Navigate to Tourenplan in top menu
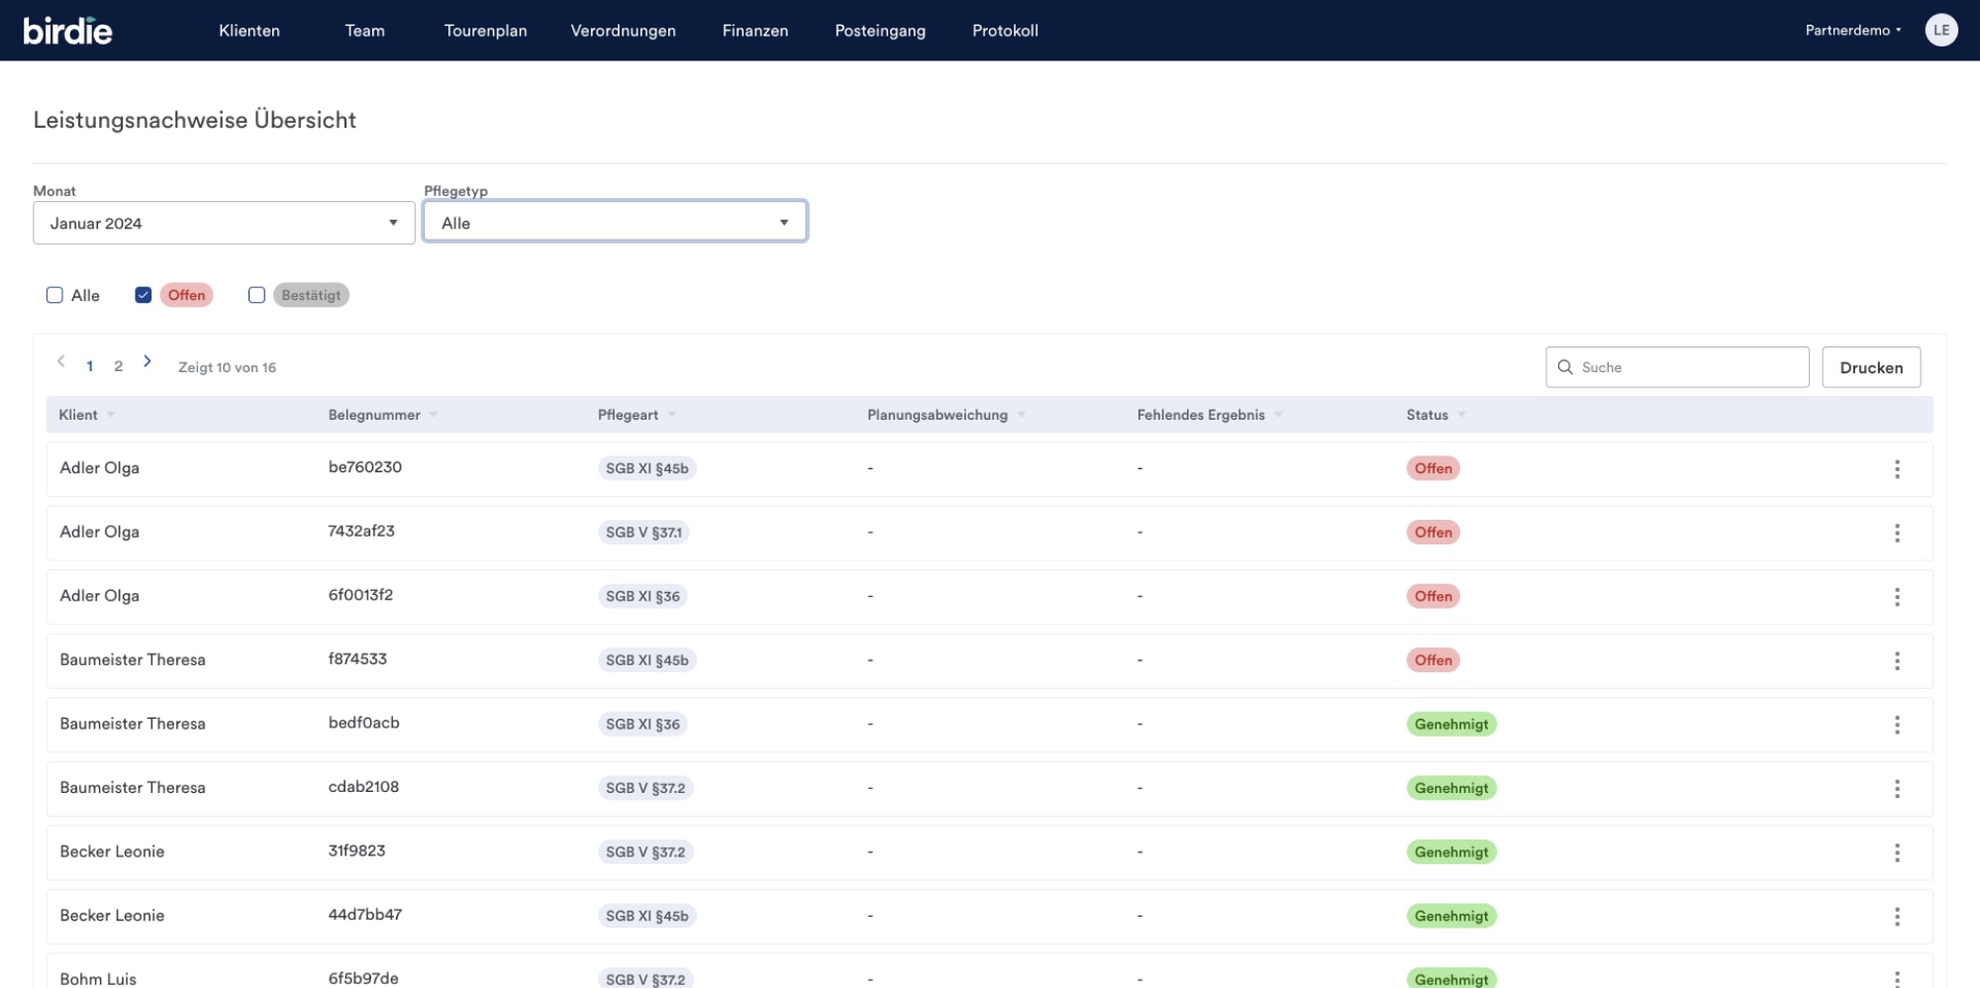The width and height of the screenshot is (1980, 988). [485, 31]
